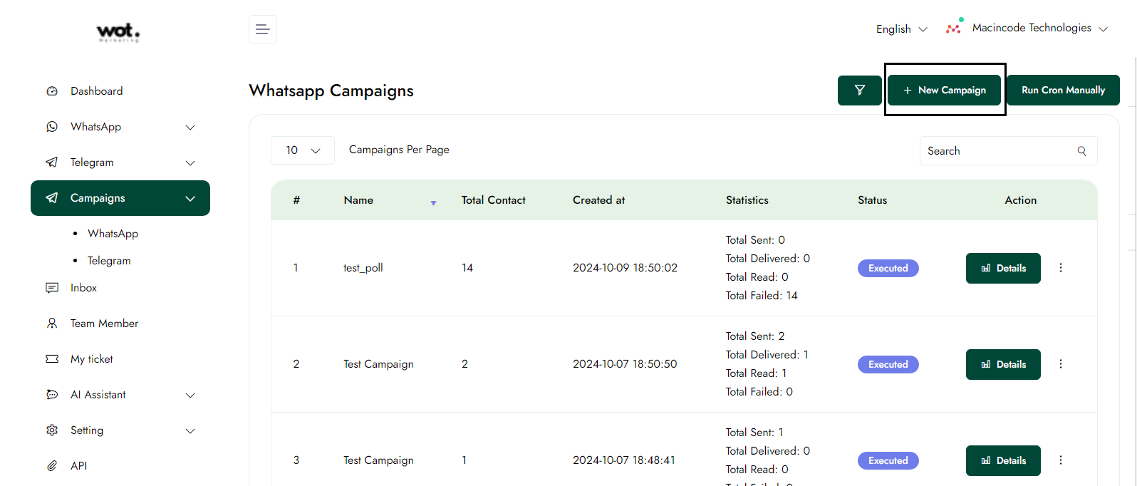Open campaigns per page dropdown

click(x=302, y=150)
